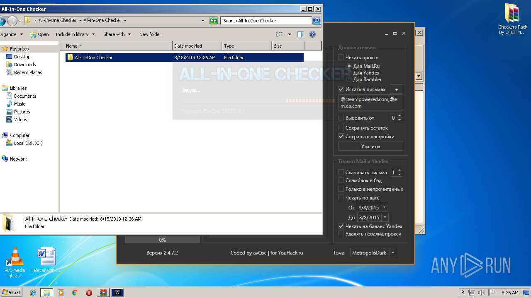Select Downloads in Favorites

[x=24, y=65]
